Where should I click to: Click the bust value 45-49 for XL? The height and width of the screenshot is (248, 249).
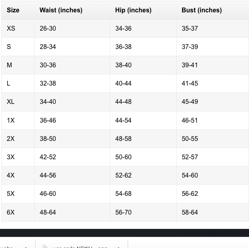pos(190,102)
